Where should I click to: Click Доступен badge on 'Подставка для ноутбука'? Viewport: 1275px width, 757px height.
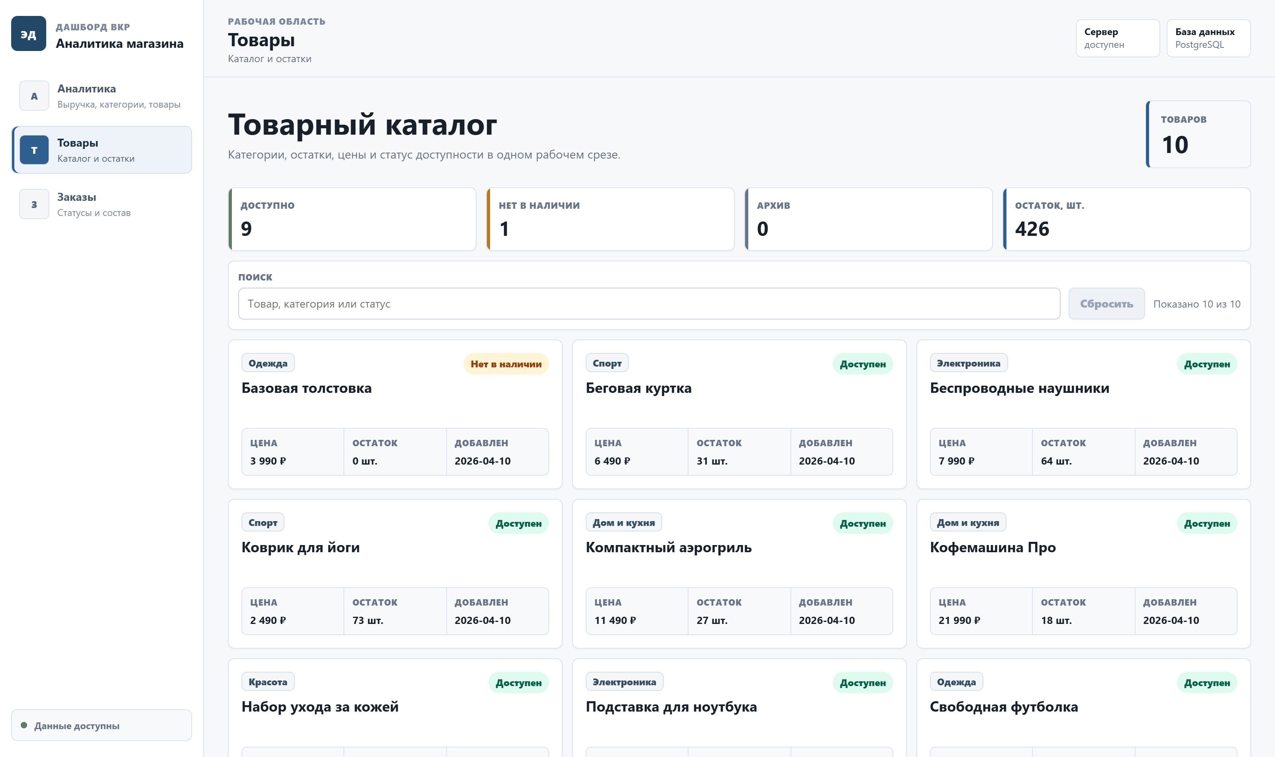(x=862, y=682)
